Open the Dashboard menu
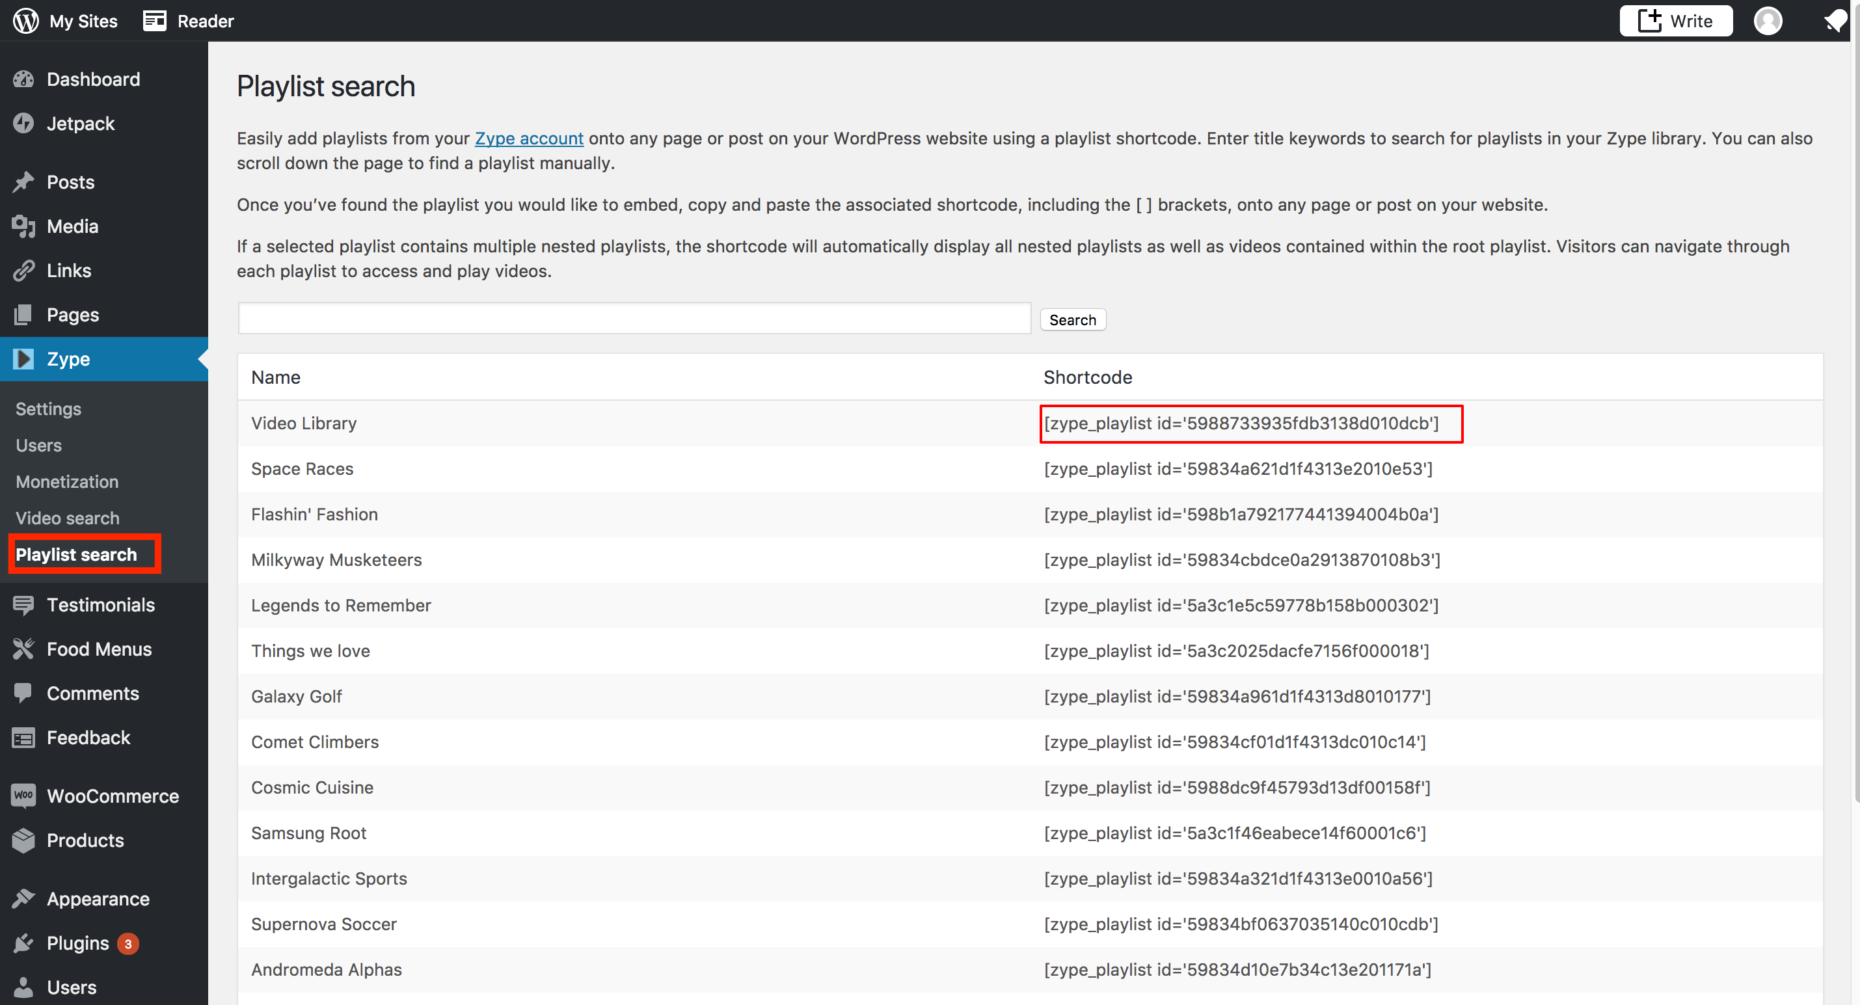This screenshot has height=1005, width=1860. (93, 79)
